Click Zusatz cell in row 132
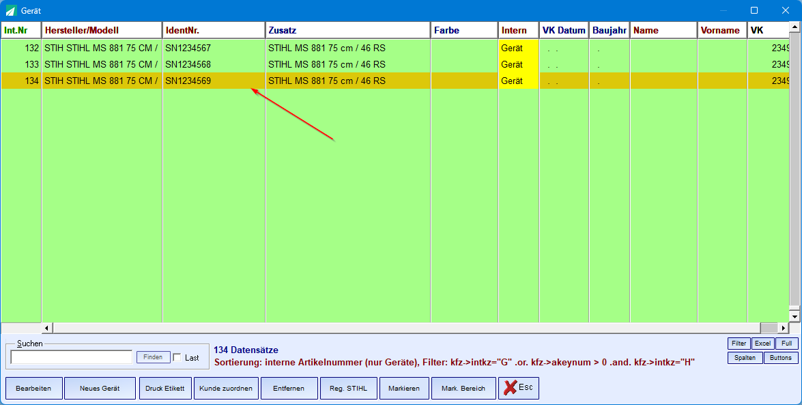This screenshot has height=405, width=802. (x=348, y=48)
